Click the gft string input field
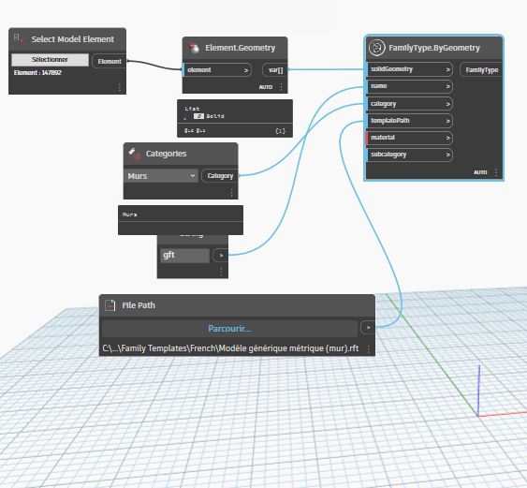Image resolution: width=527 pixels, height=488 pixels. [x=184, y=256]
